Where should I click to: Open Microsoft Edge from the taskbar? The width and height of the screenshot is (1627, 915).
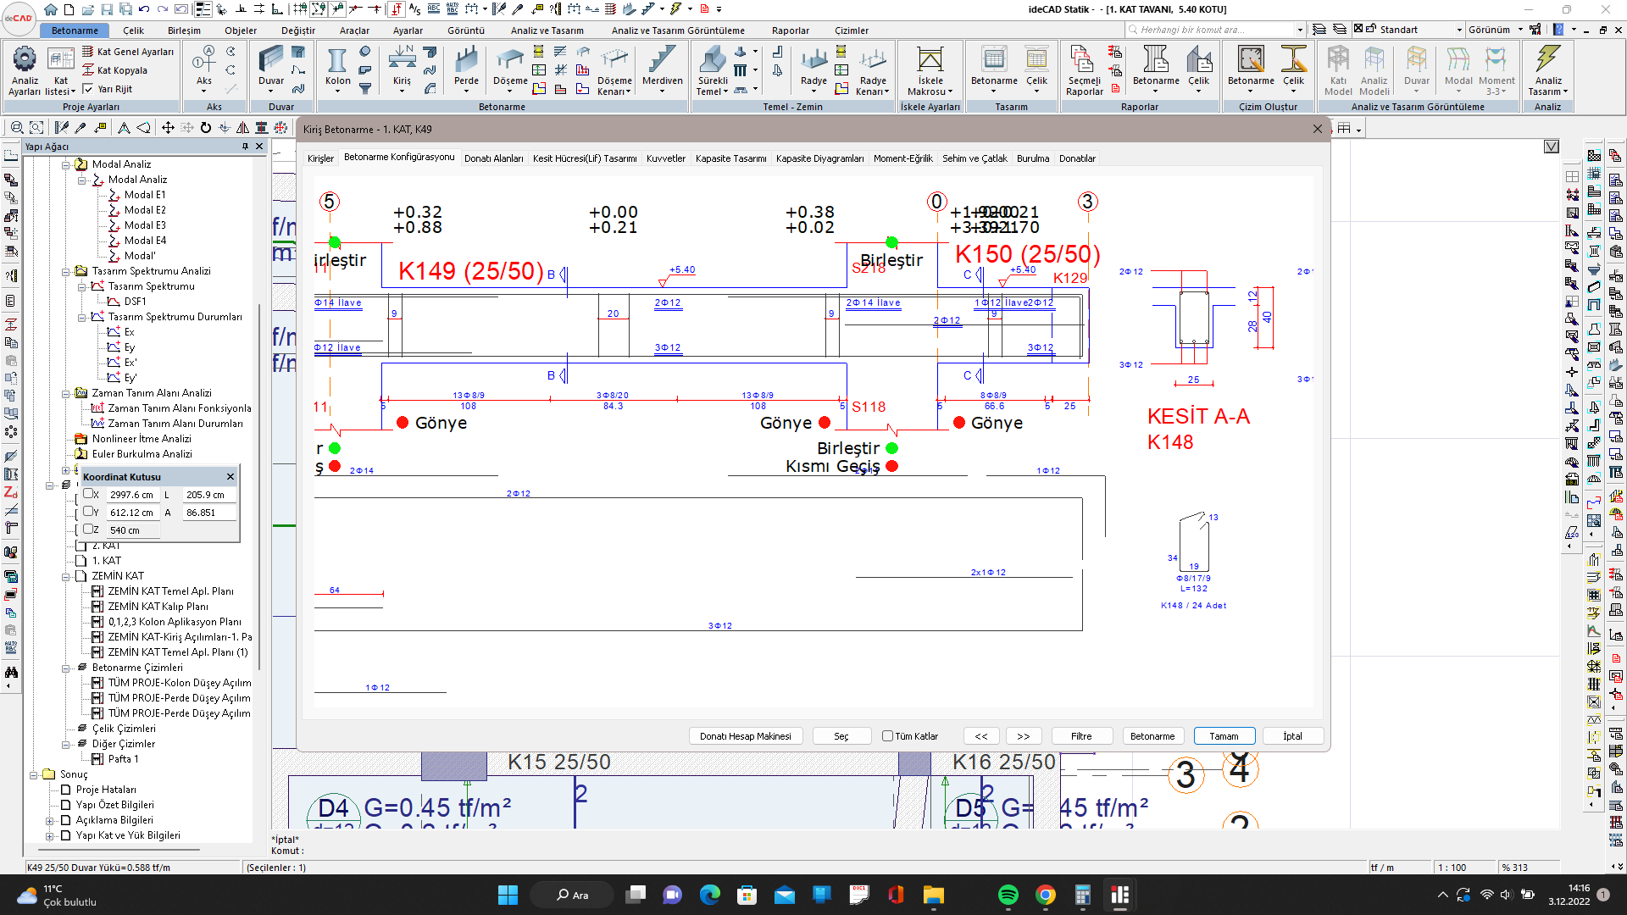(x=709, y=895)
